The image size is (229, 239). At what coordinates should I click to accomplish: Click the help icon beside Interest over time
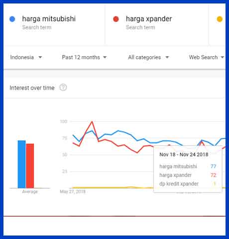coord(63,88)
